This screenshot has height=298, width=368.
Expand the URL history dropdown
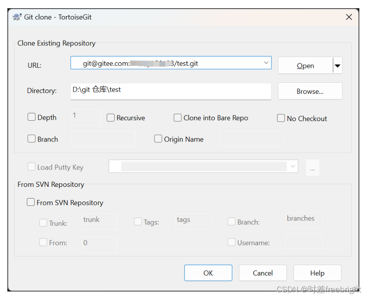click(266, 63)
